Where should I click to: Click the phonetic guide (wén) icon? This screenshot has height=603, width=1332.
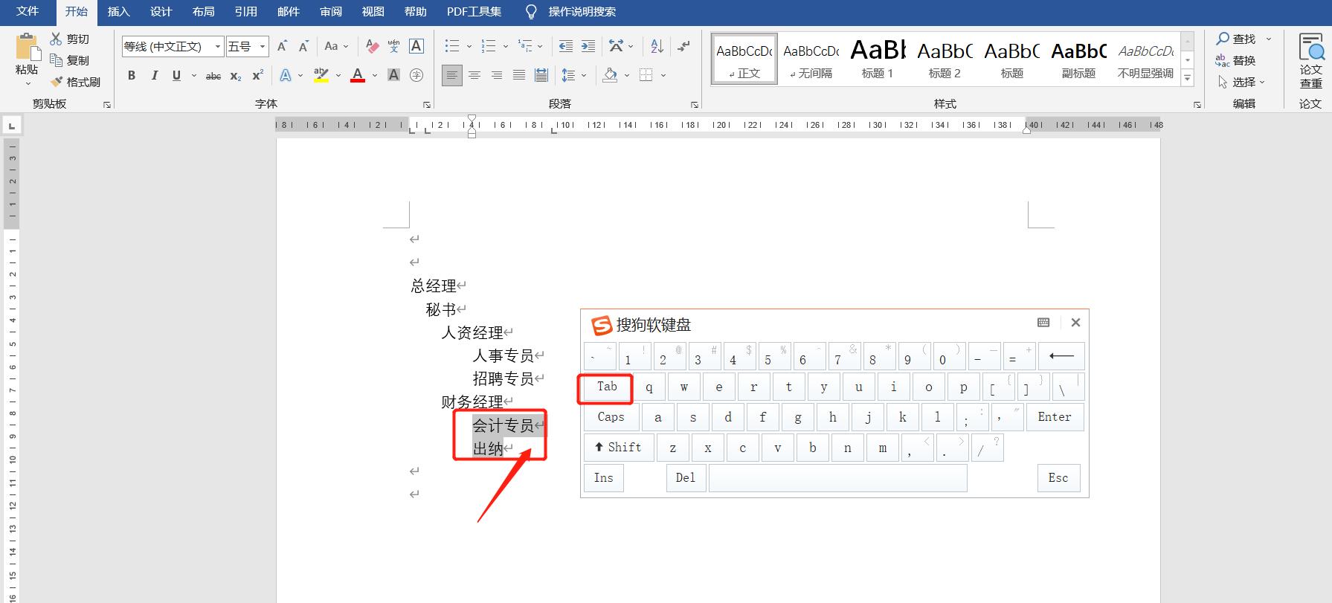click(x=393, y=46)
